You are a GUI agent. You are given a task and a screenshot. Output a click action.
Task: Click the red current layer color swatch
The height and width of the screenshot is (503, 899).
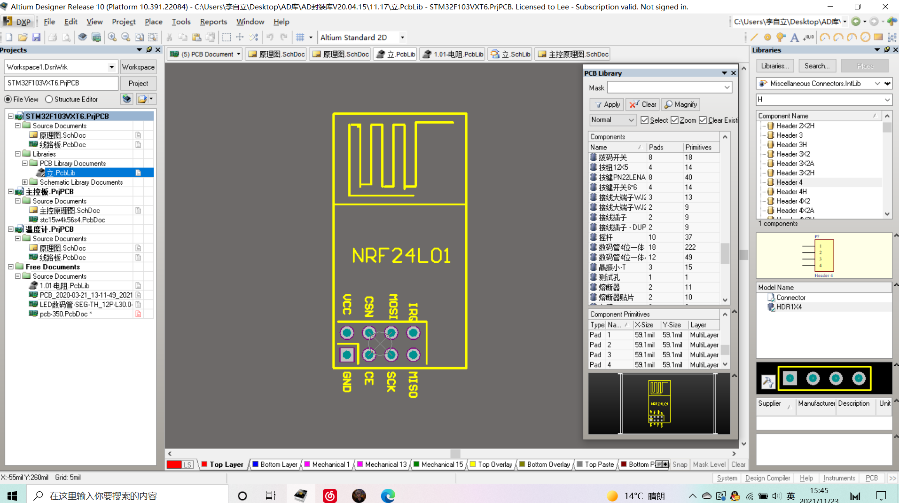[x=174, y=464]
